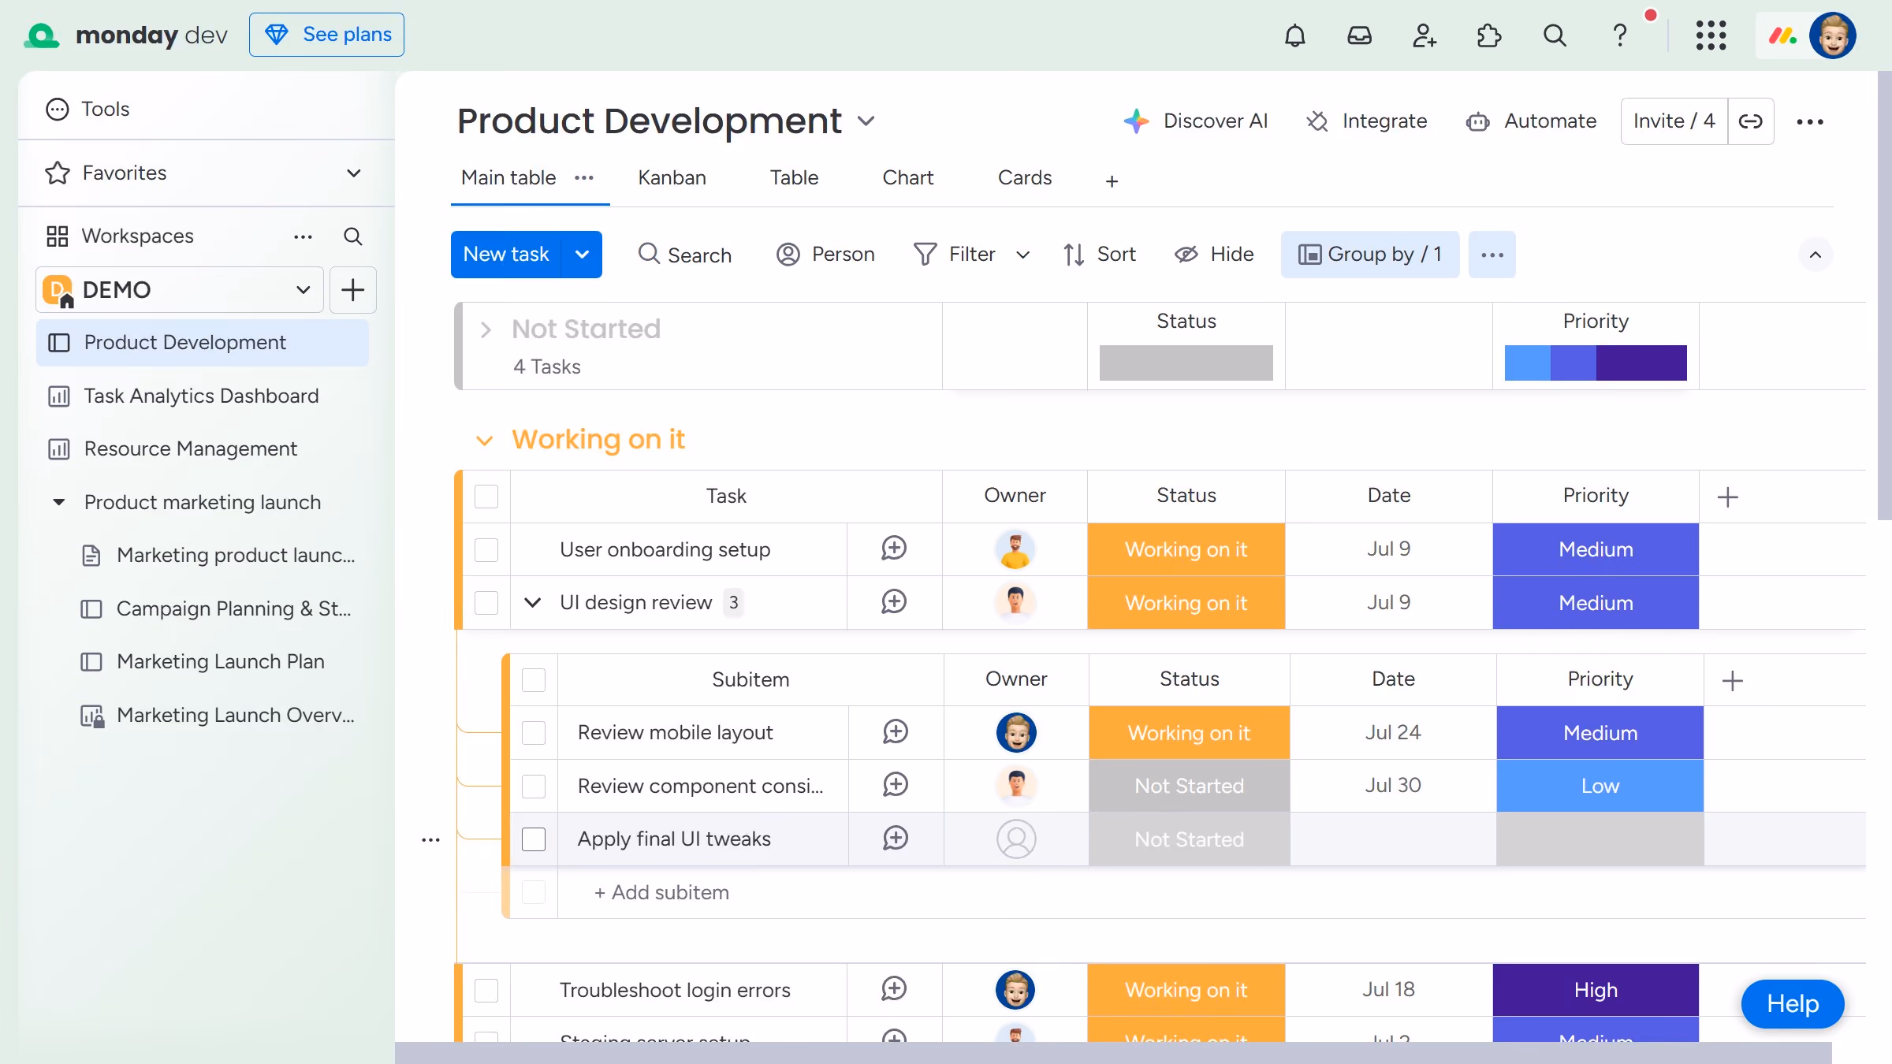Click Automate button

tap(1531, 121)
